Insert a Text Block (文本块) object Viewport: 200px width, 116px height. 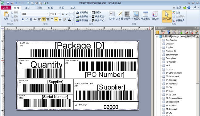tap(112, 16)
